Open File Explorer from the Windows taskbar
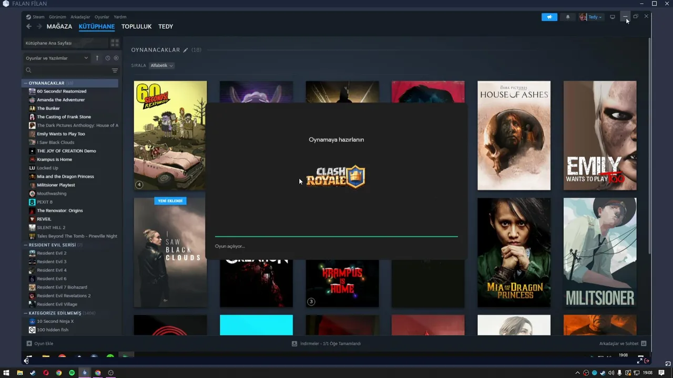The width and height of the screenshot is (673, 378). 19,373
